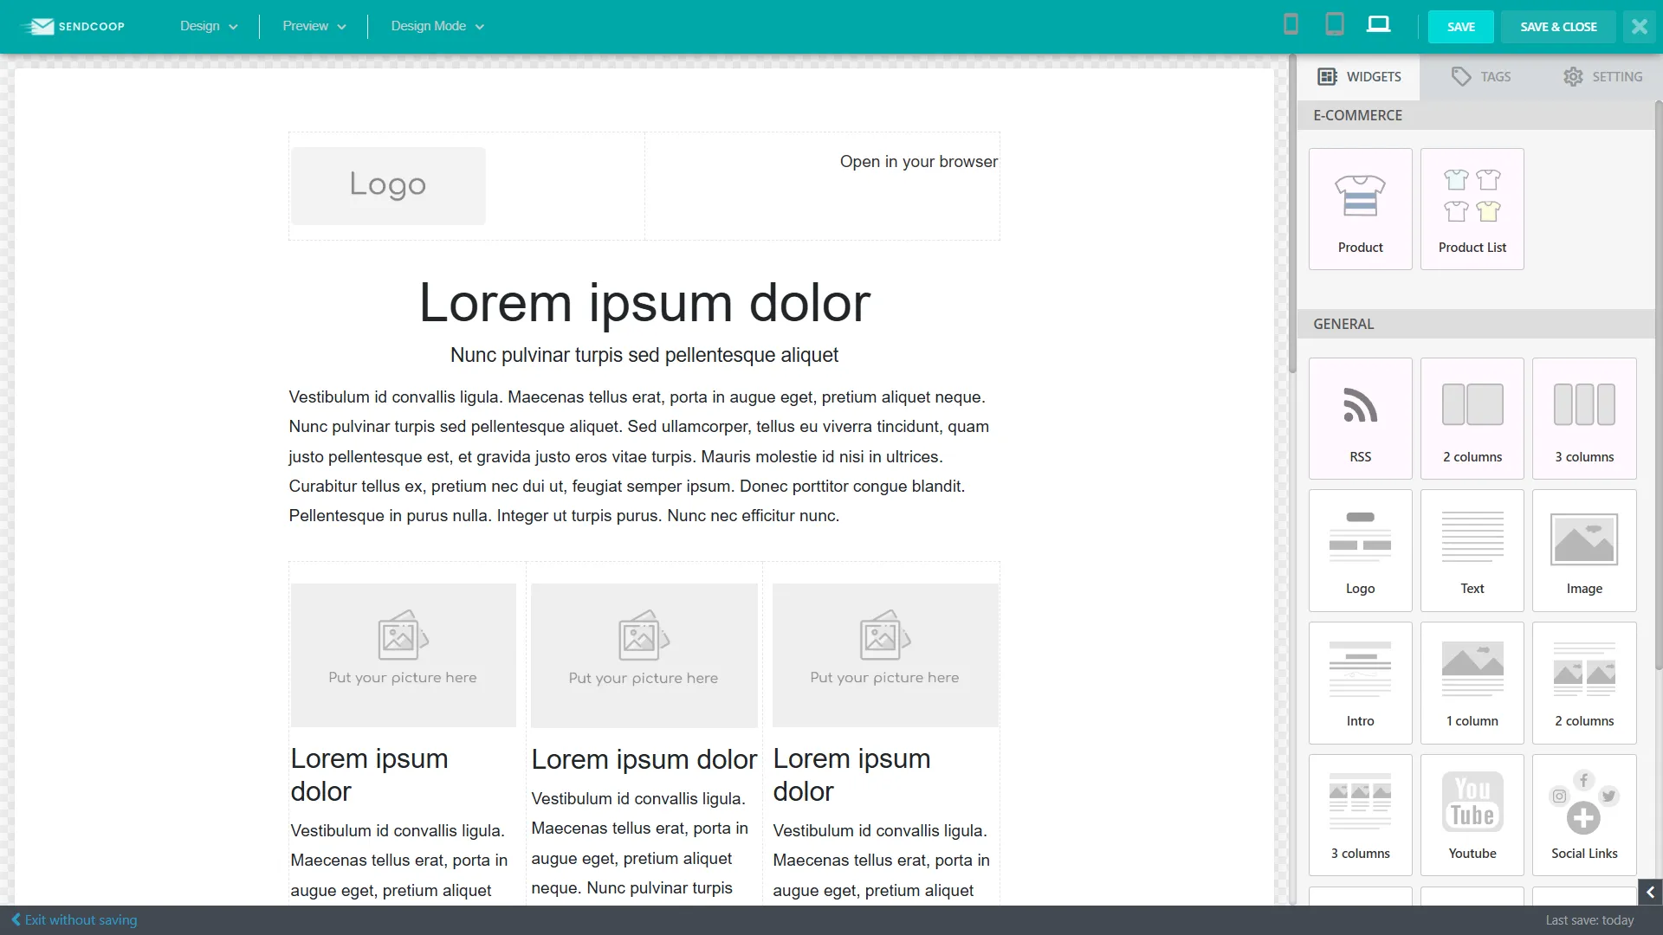1663x935 pixels.
Task: Select the Social Links widget
Action: (x=1583, y=815)
